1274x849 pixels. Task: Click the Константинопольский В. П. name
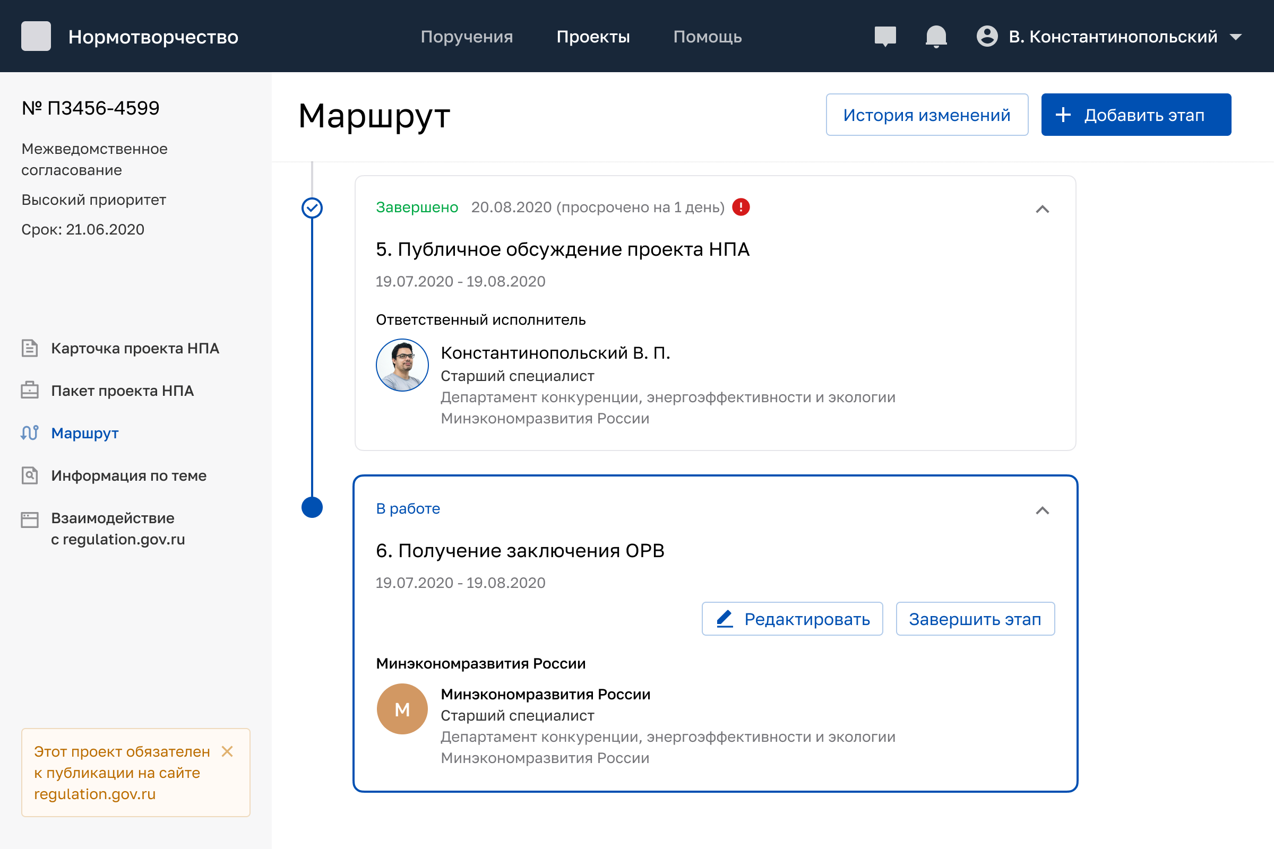click(555, 353)
